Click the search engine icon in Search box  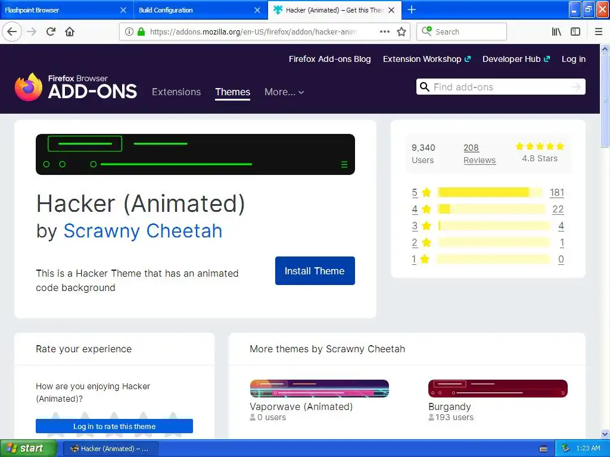(x=427, y=31)
